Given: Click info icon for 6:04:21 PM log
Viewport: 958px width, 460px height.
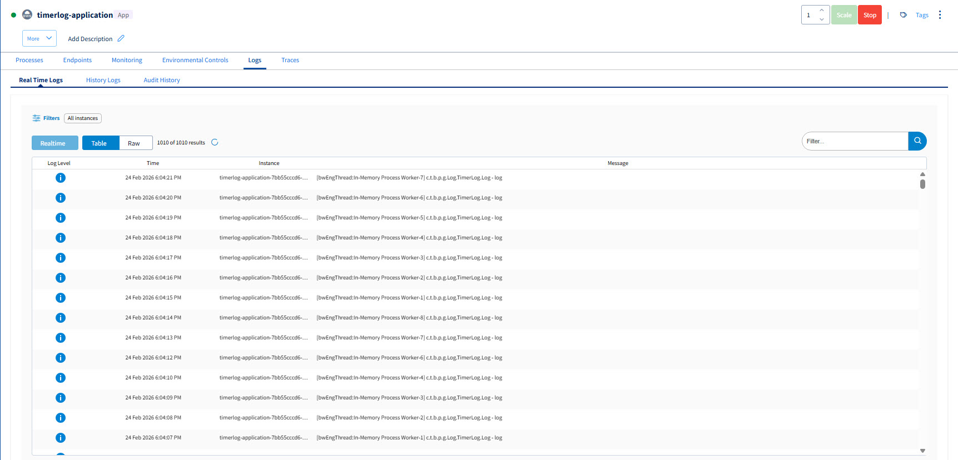Looking at the screenshot, I should (x=61, y=178).
